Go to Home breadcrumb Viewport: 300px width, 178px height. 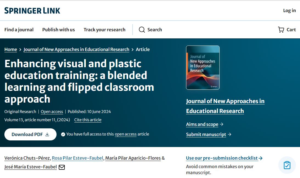click(11, 50)
